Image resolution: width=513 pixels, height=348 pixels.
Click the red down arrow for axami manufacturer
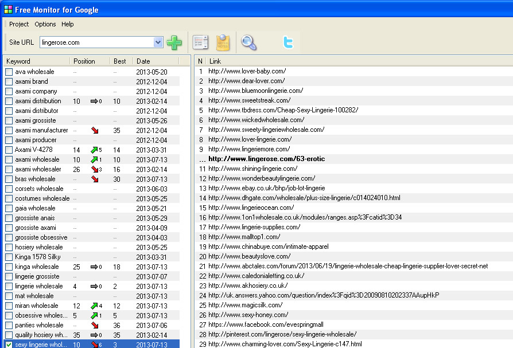tap(95, 130)
